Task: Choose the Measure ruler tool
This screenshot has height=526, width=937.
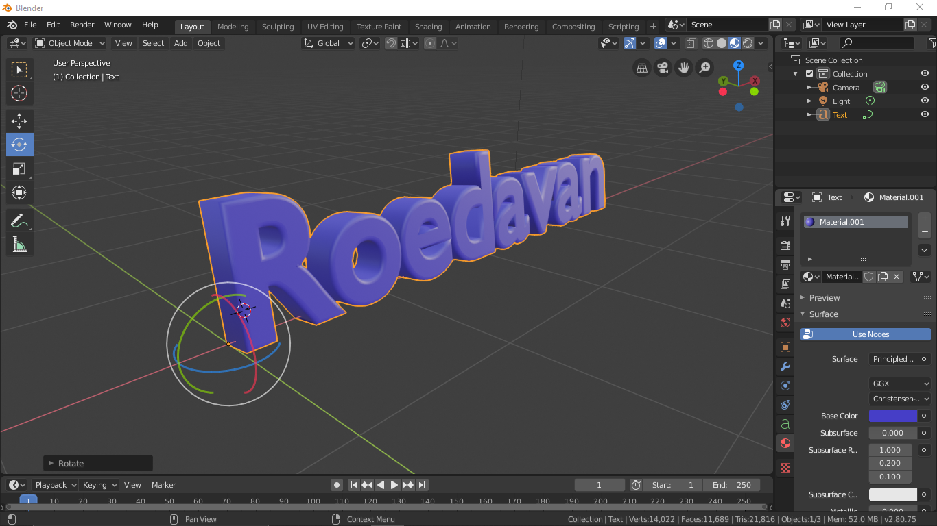Action: [x=19, y=245]
